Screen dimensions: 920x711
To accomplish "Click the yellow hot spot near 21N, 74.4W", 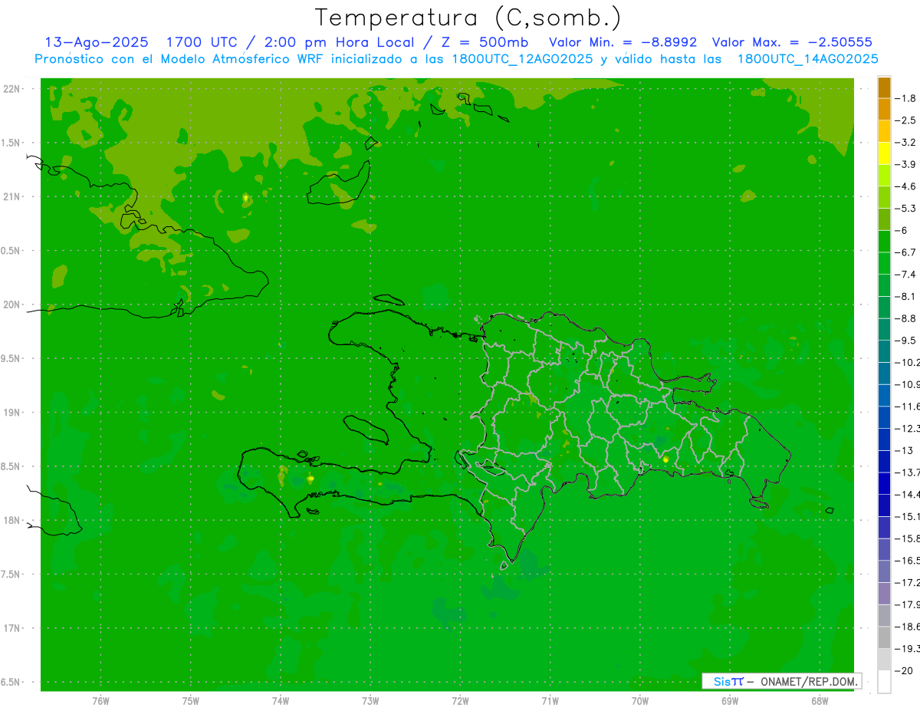I will pos(245,198).
